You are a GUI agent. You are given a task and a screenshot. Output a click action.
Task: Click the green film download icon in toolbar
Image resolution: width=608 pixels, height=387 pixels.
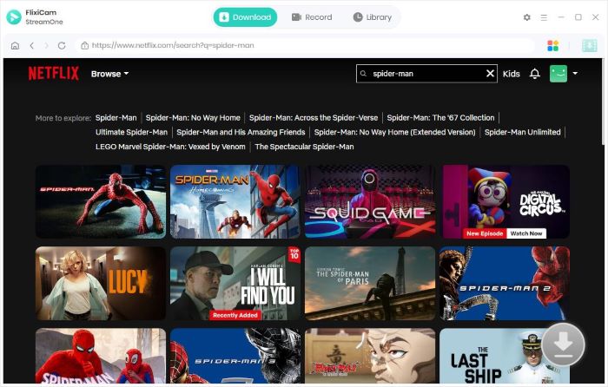[590, 46]
